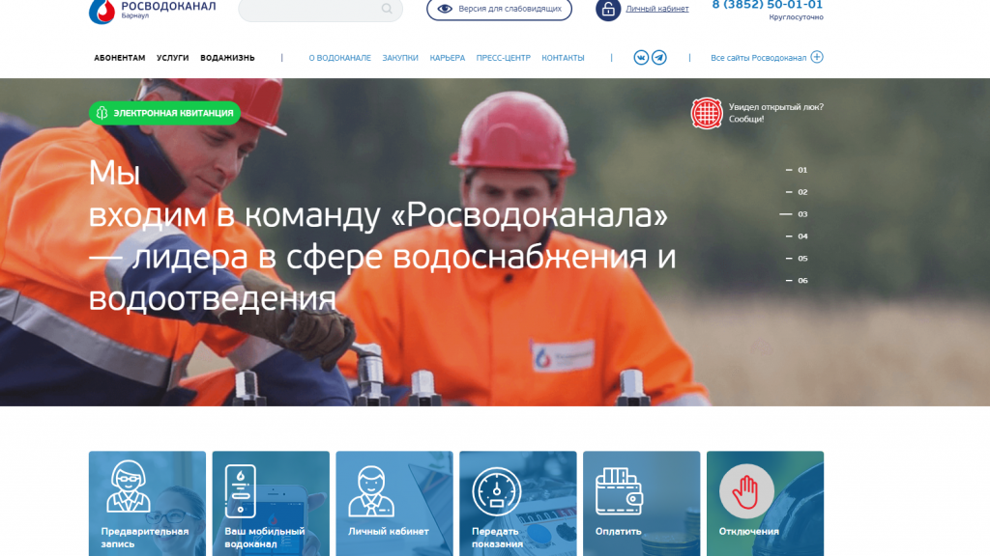This screenshot has width=990, height=556.
Task: Switch to slide 04
Action: [797, 236]
